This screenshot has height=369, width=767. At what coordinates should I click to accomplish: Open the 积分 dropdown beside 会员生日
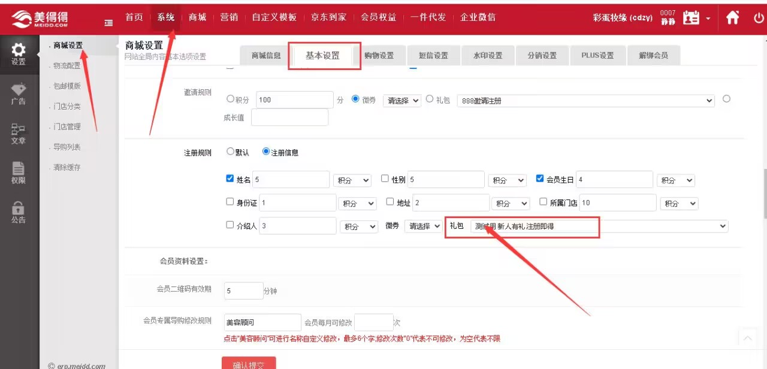click(x=675, y=180)
